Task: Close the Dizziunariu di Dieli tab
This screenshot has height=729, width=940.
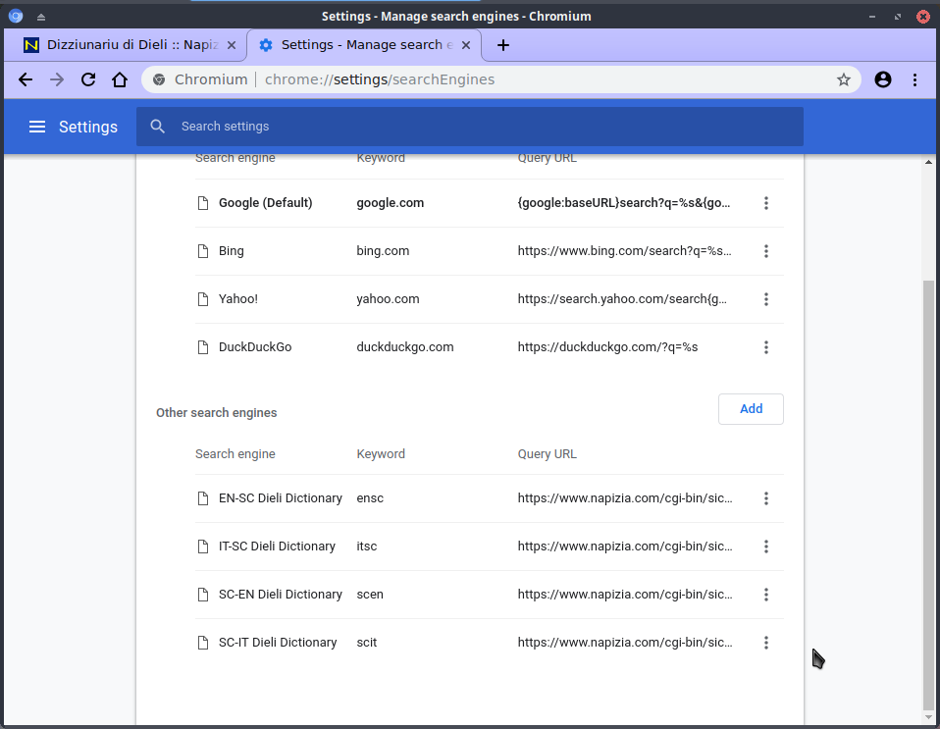Action: [232, 45]
